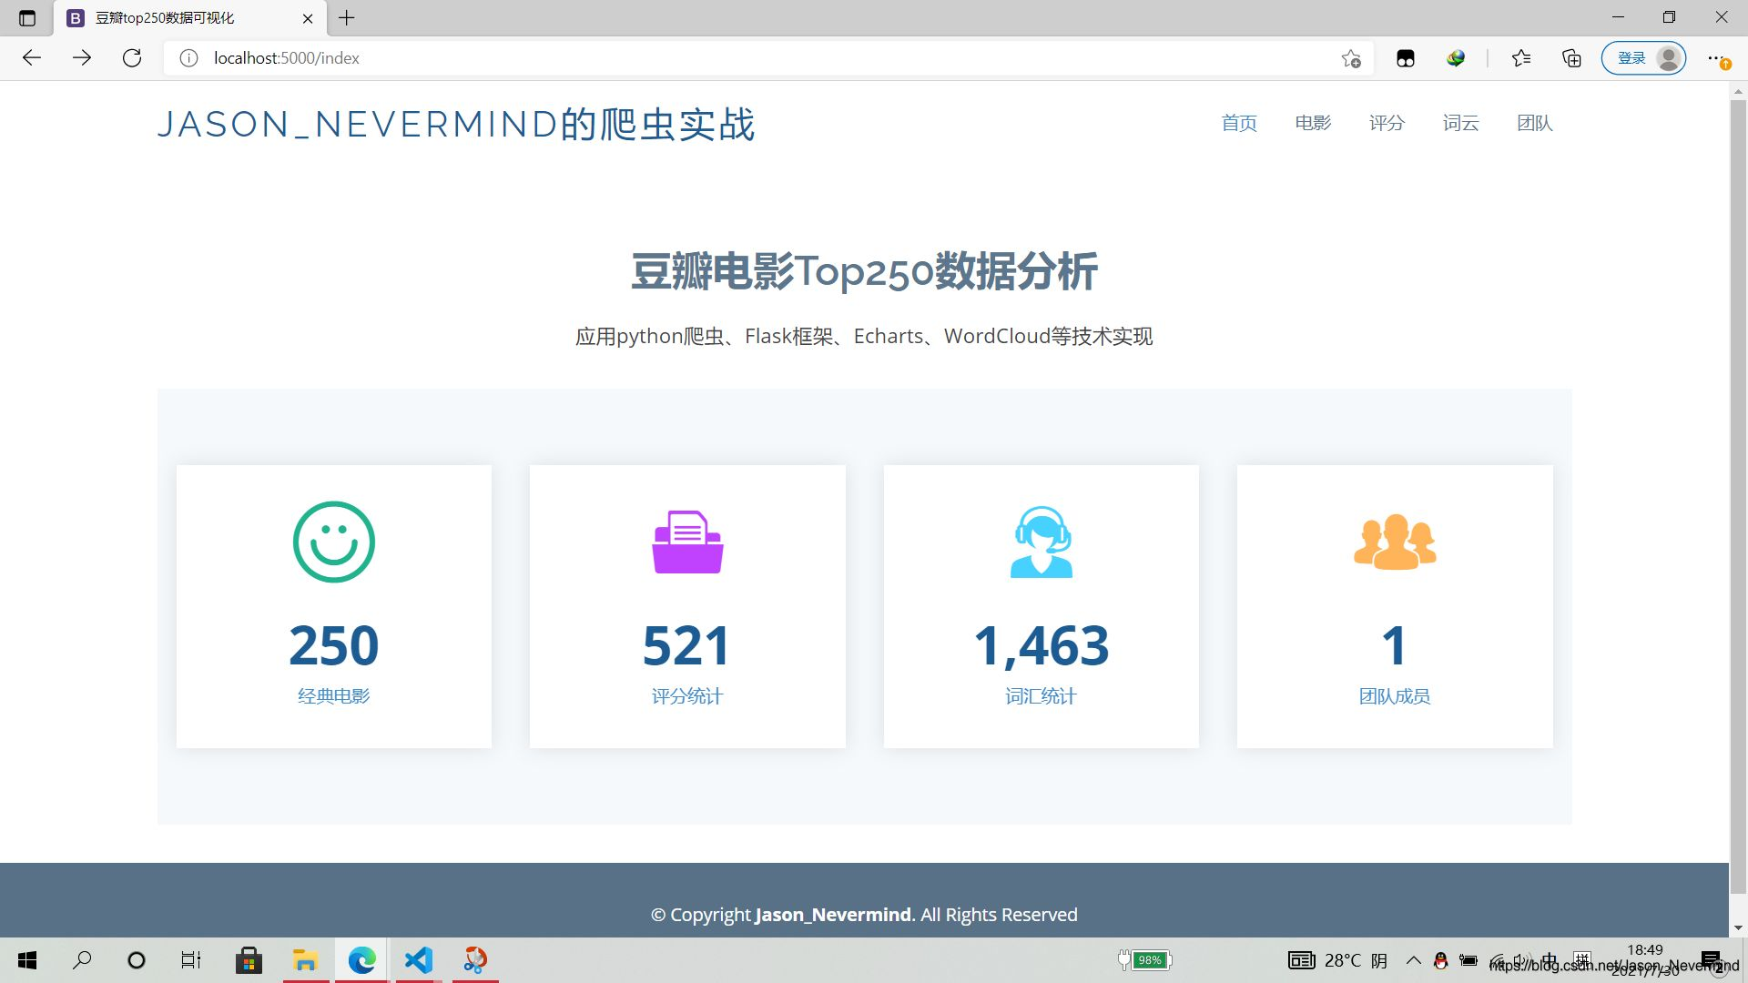Open the 电影 navigation link
The width and height of the screenshot is (1748, 983).
(x=1313, y=123)
